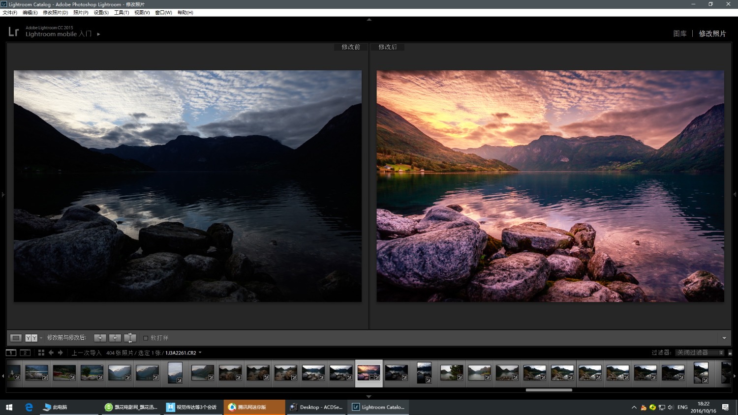Open the before/after view mode dropdown arrow

(41, 338)
